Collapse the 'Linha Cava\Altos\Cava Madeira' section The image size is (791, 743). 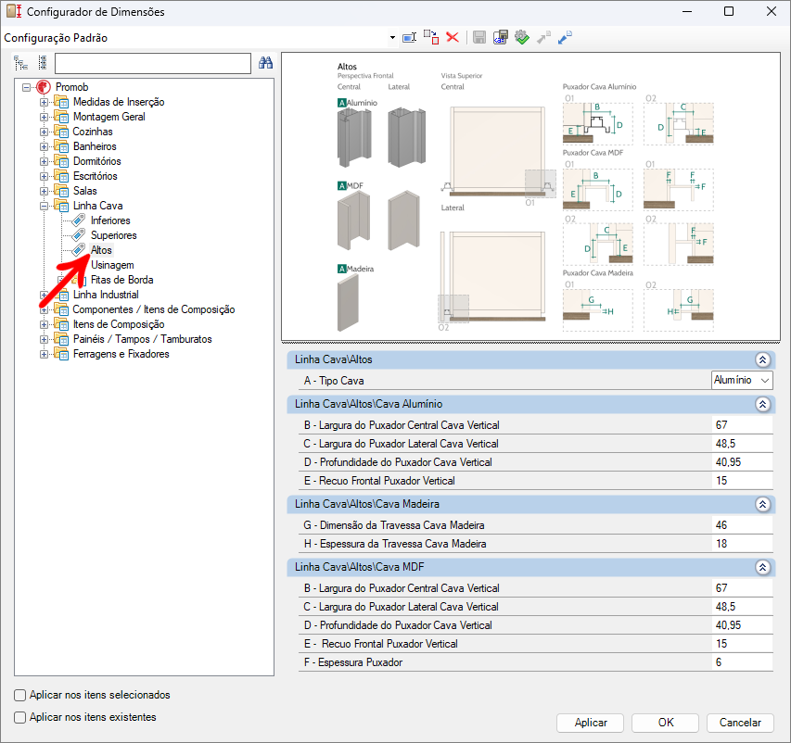762,505
